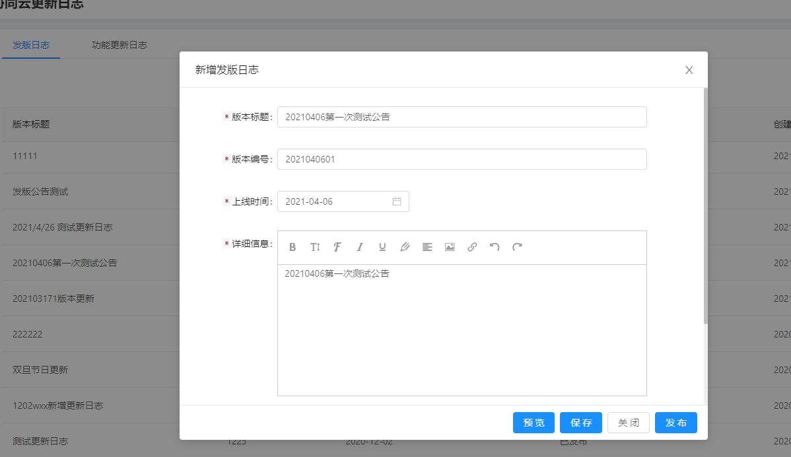Focus the 版本标题 input field
The height and width of the screenshot is (457, 791).
pyautogui.click(x=462, y=117)
